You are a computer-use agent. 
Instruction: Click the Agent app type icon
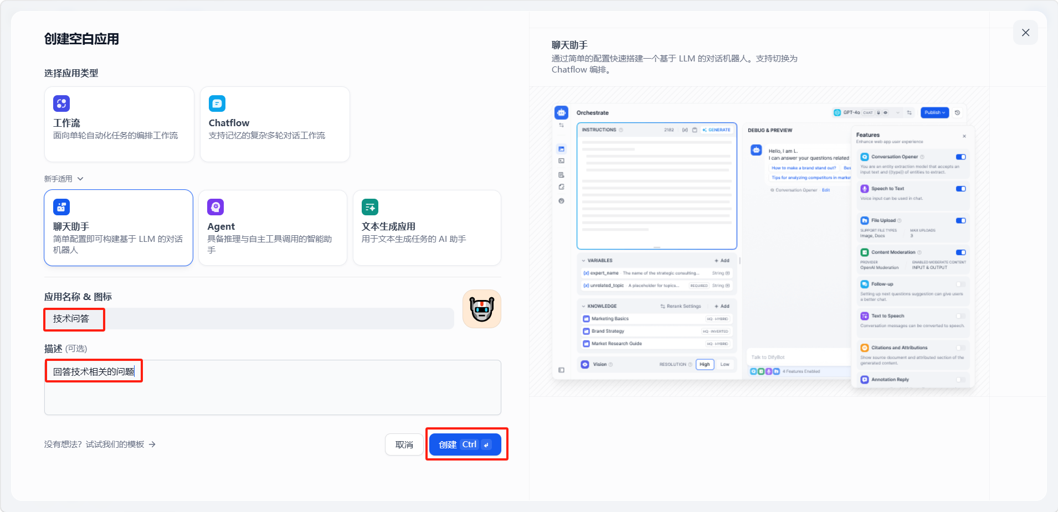[215, 207]
